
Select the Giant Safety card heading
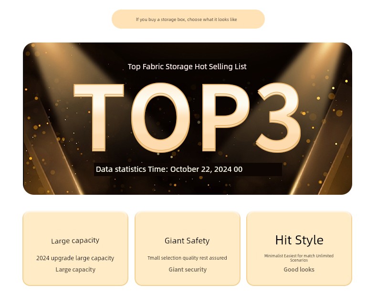pos(187,241)
